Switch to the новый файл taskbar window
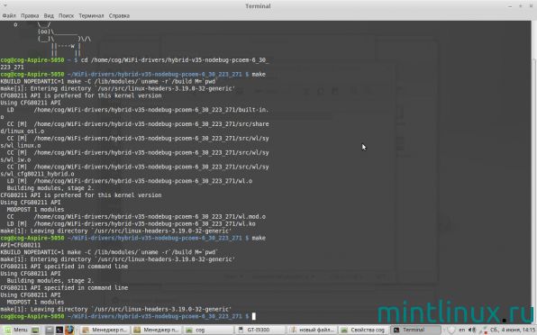This screenshot has width=537, height=335. click(x=312, y=330)
